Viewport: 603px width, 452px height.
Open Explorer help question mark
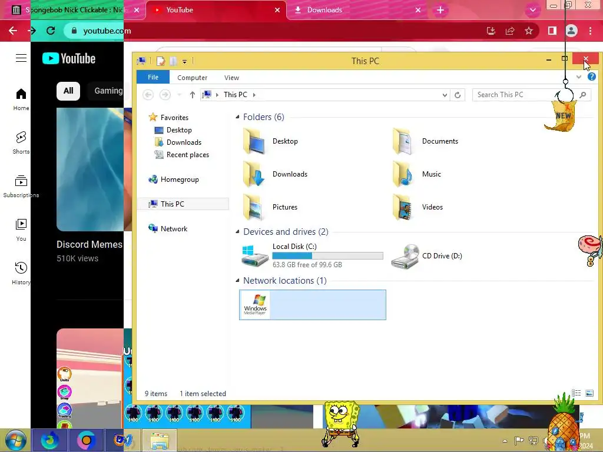click(x=591, y=77)
